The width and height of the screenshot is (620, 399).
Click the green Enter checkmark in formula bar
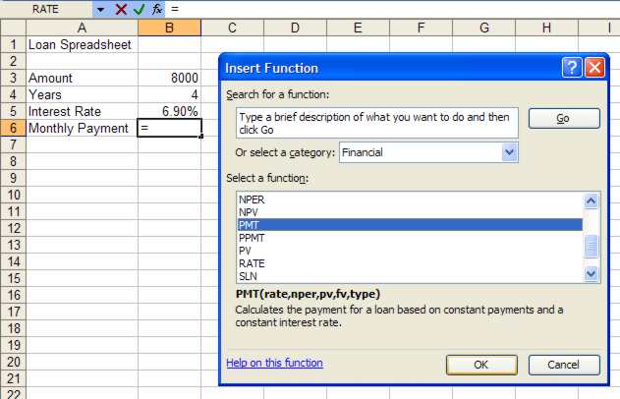click(139, 9)
